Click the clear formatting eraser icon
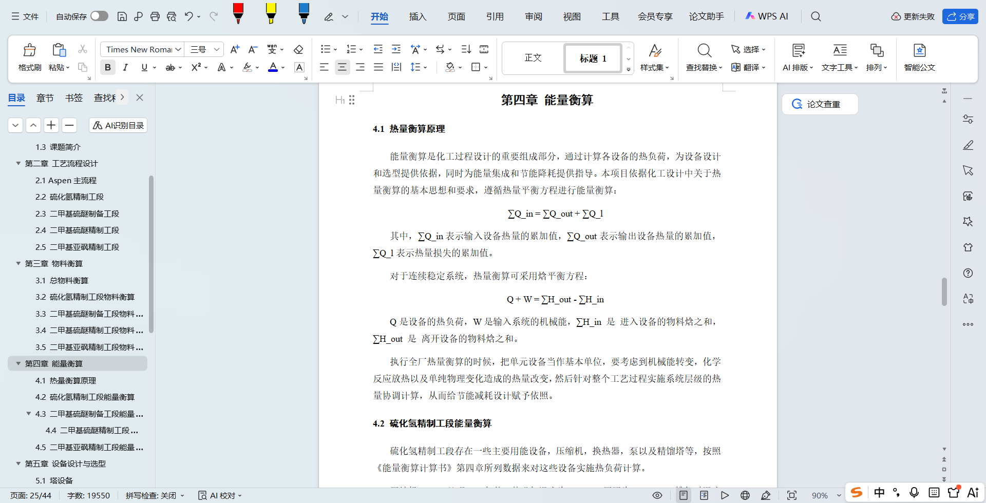The image size is (986, 503). click(x=298, y=49)
